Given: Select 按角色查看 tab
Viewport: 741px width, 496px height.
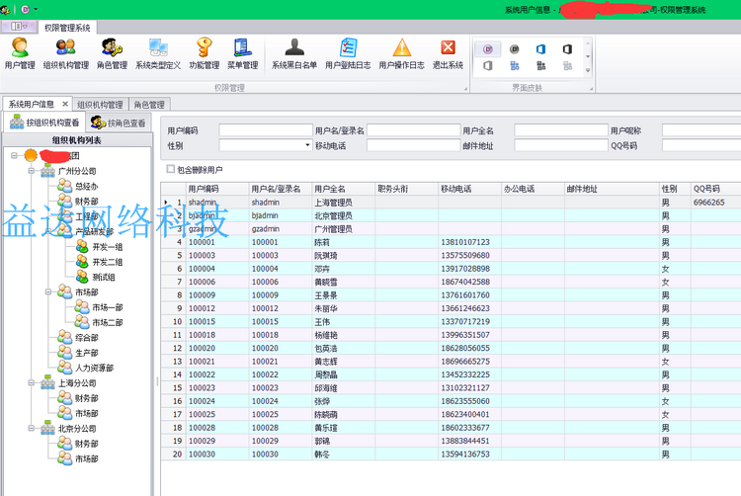Looking at the screenshot, I should 119,123.
